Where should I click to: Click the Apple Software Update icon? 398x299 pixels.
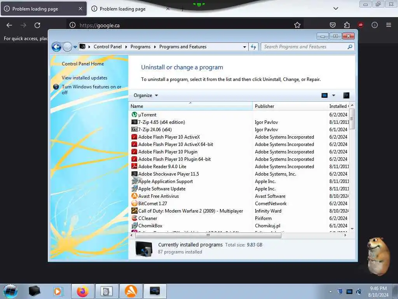click(134, 189)
